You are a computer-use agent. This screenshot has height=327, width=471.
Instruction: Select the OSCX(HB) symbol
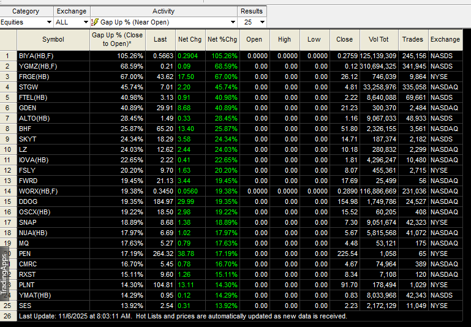34,212
